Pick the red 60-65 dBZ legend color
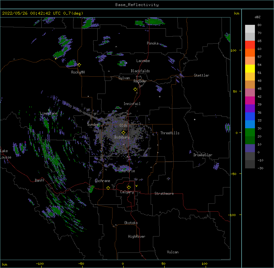This screenshot has width=274, height=268. [250, 45]
